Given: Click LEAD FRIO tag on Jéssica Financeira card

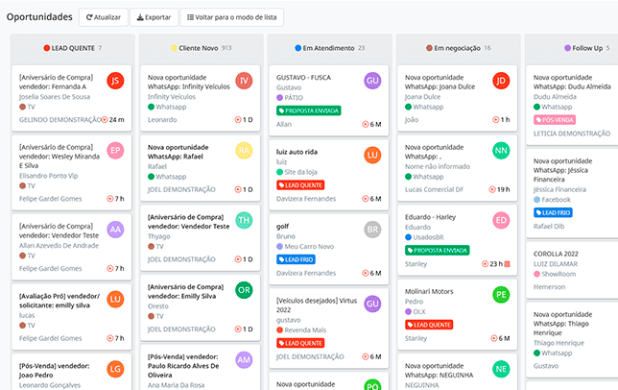Looking at the screenshot, I should (x=553, y=213).
